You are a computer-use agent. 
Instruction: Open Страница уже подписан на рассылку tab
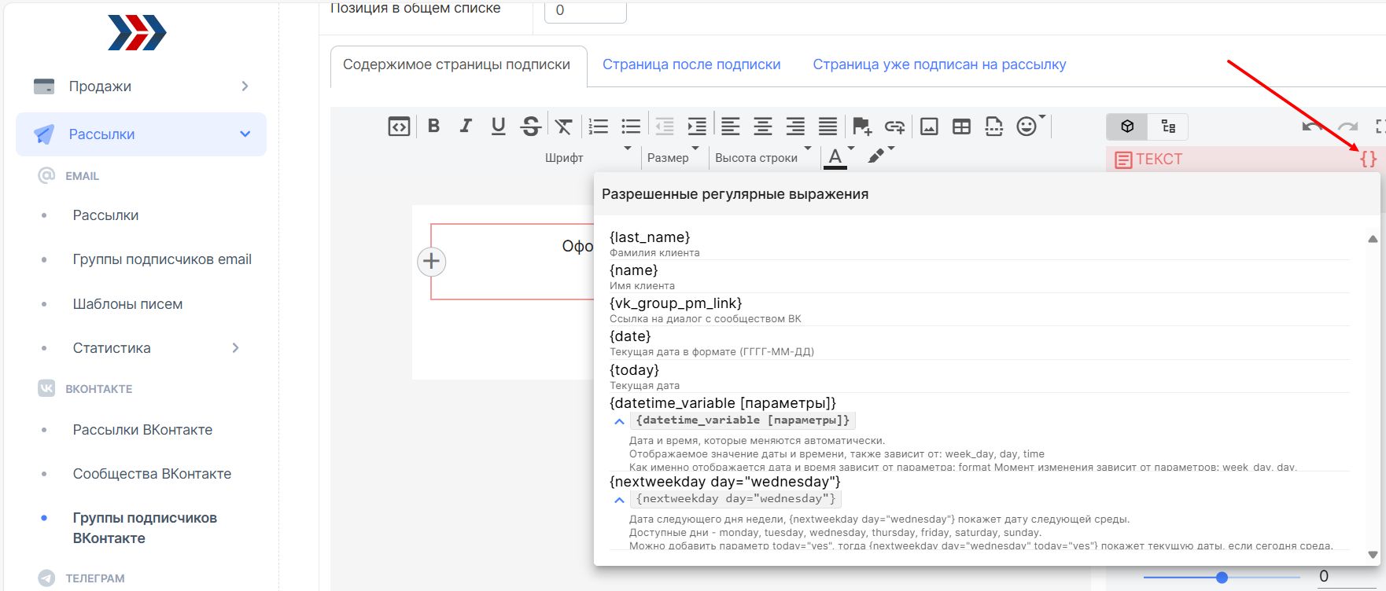(939, 64)
